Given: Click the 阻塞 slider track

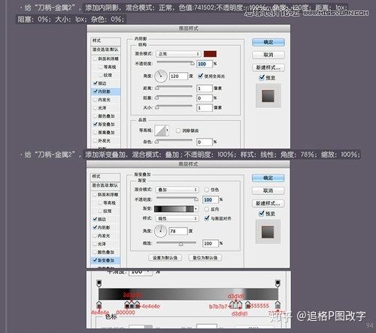Looking at the screenshot, I should pyautogui.click(x=174, y=97).
